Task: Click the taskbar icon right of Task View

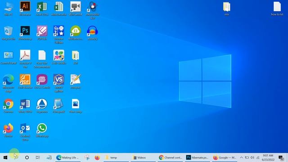Action: coord(49,157)
